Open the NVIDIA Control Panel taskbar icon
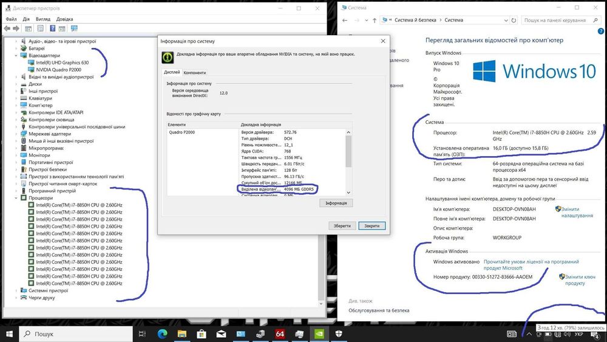This screenshot has height=342, width=607. [319, 333]
